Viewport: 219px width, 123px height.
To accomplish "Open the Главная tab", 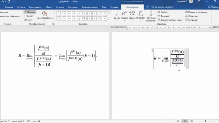I will point(9,7).
